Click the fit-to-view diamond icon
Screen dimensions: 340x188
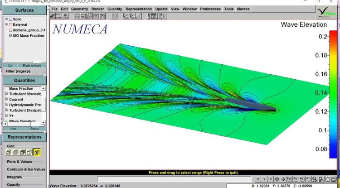pos(277,179)
